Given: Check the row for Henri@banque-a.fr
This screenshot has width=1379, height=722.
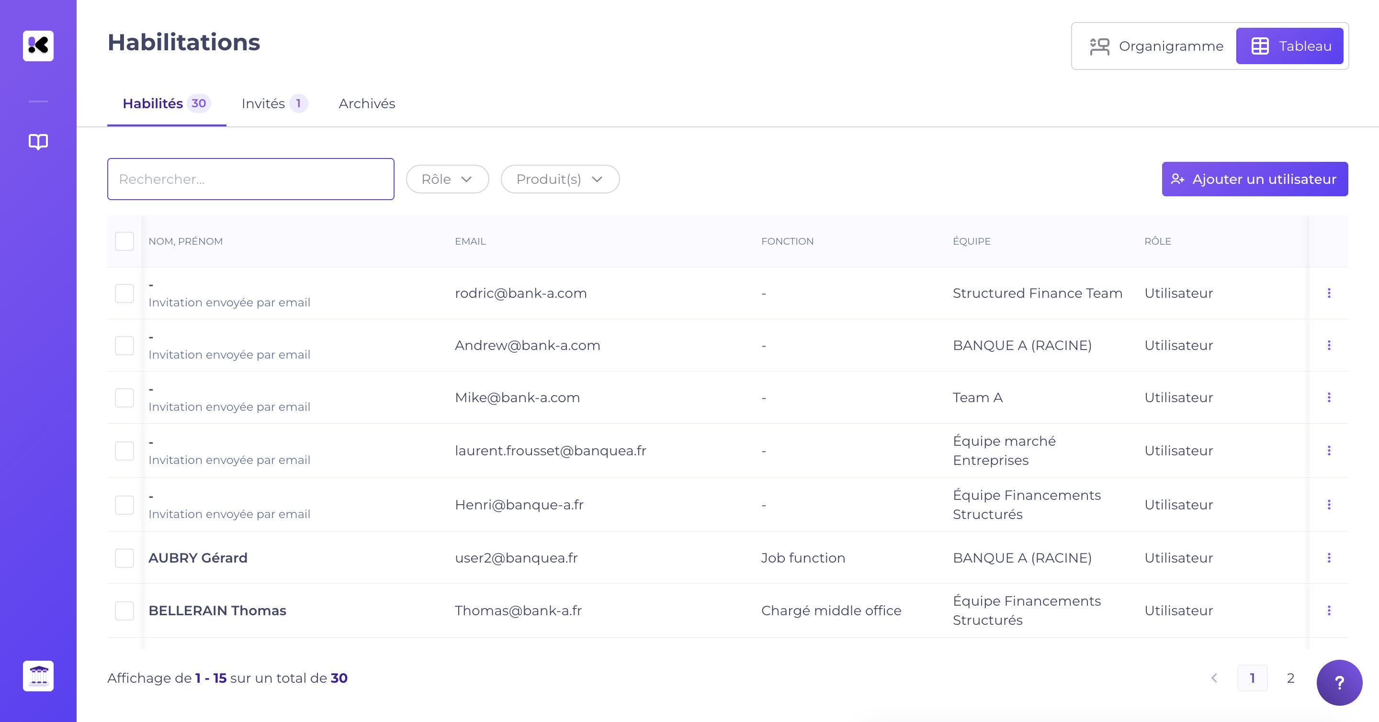Looking at the screenshot, I should click(x=124, y=505).
